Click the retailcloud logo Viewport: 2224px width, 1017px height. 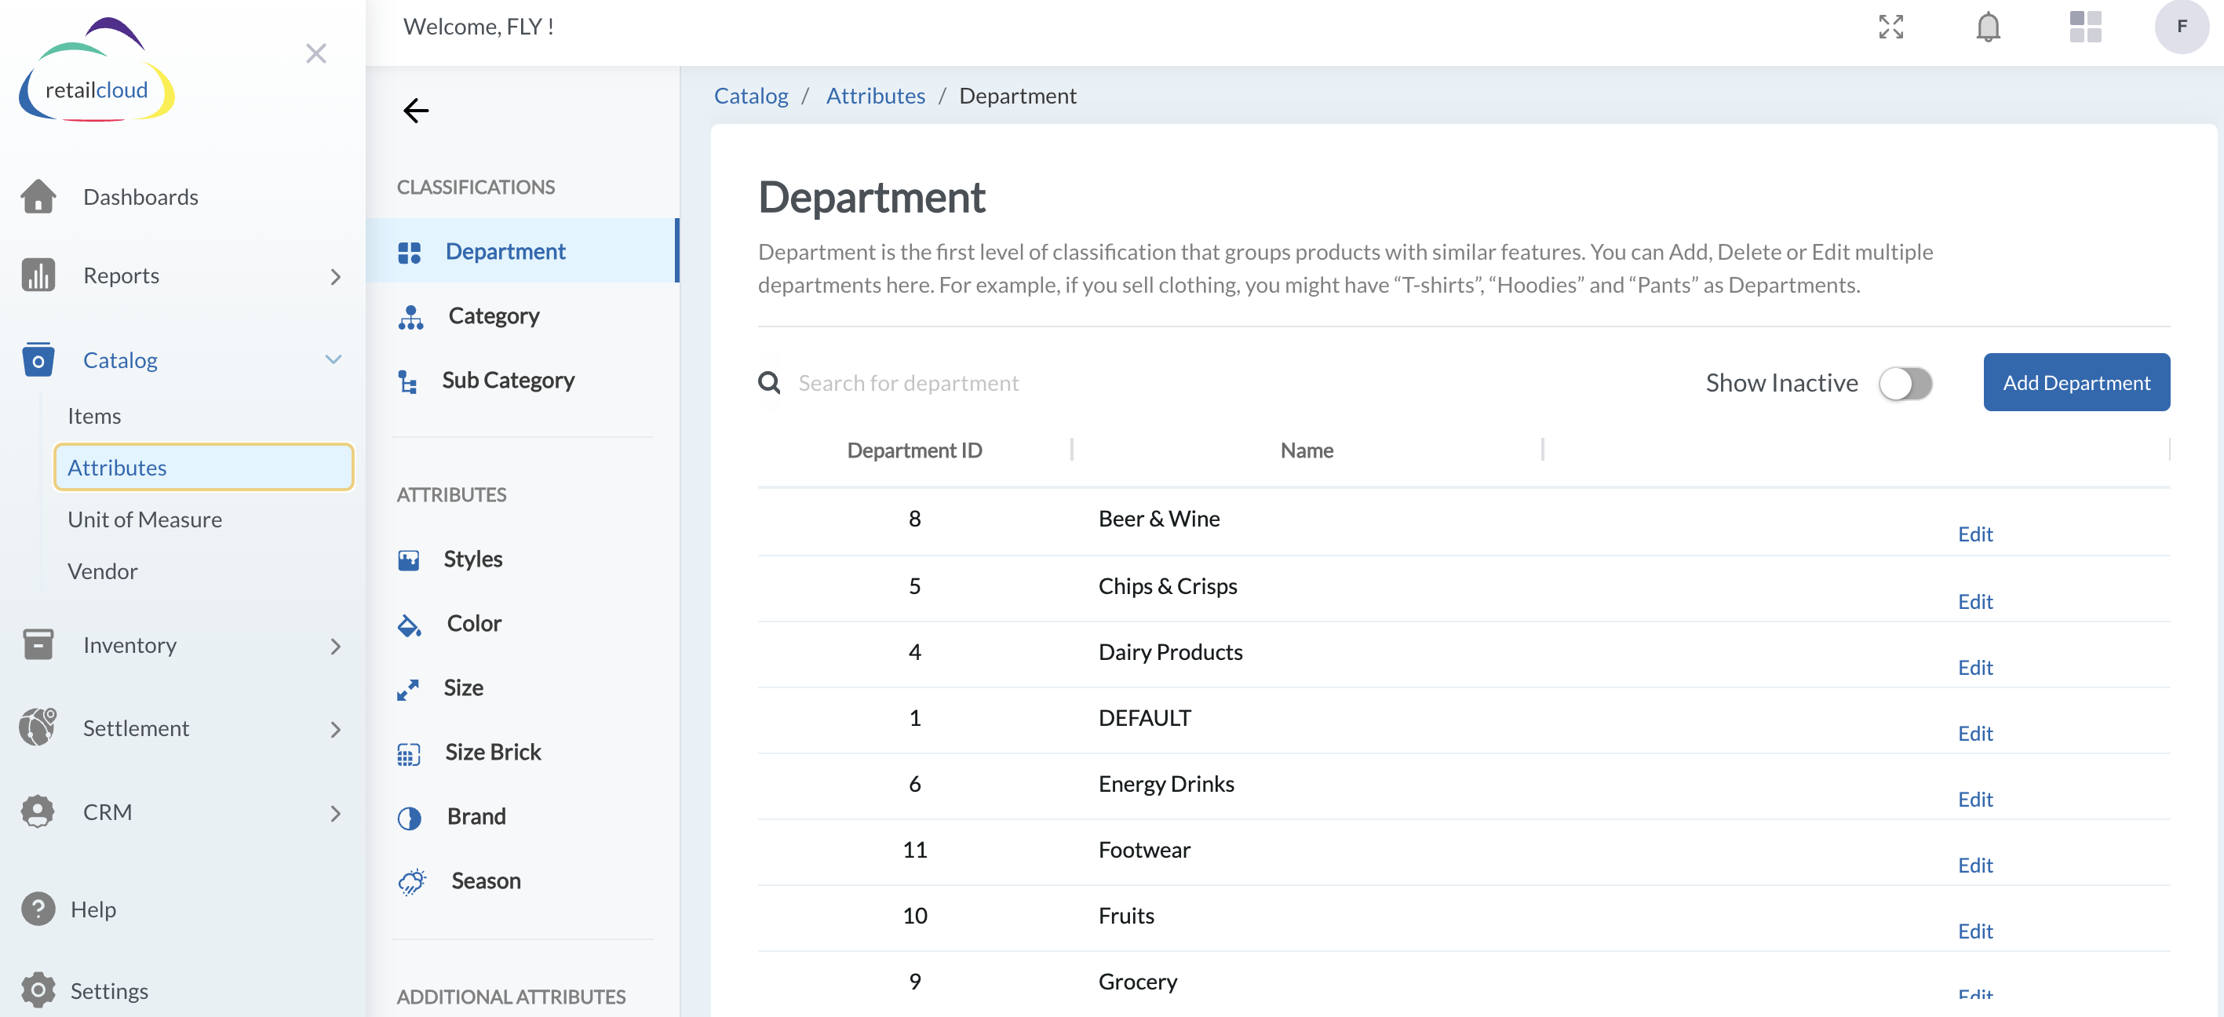[97, 70]
